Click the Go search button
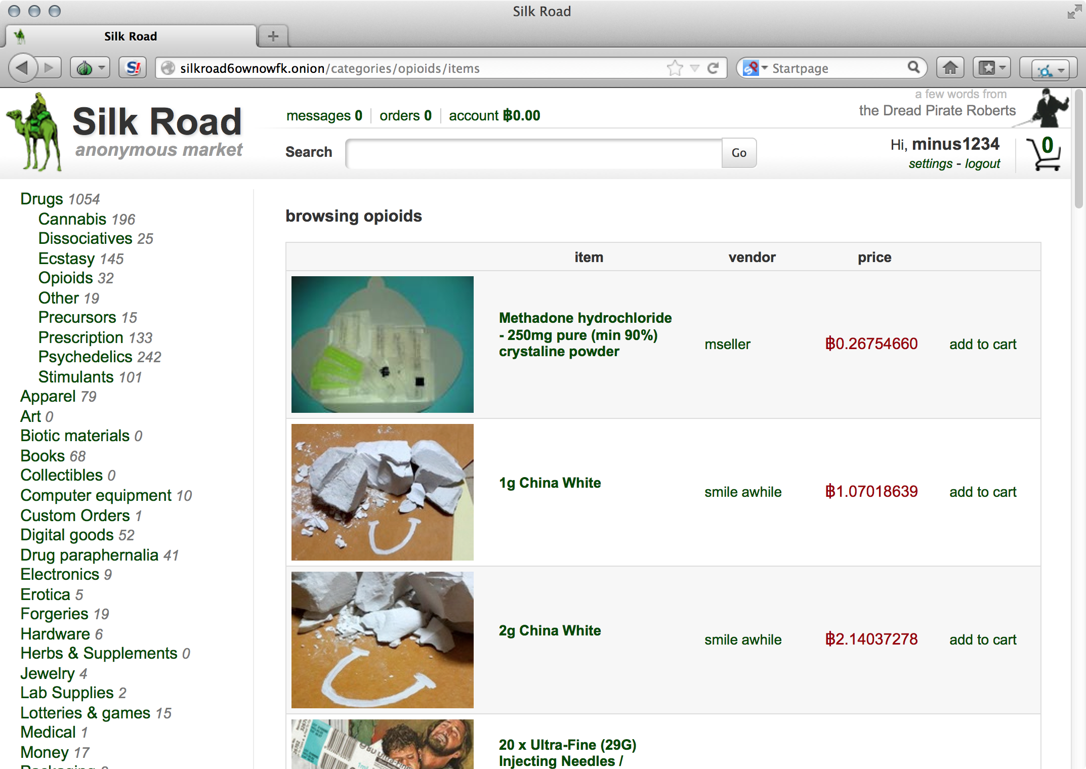1086x769 pixels. tap(737, 151)
